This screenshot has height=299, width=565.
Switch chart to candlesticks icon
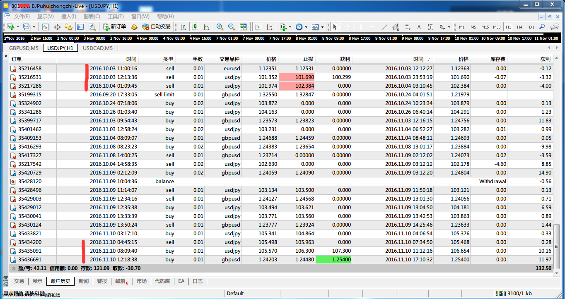(195, 27)
